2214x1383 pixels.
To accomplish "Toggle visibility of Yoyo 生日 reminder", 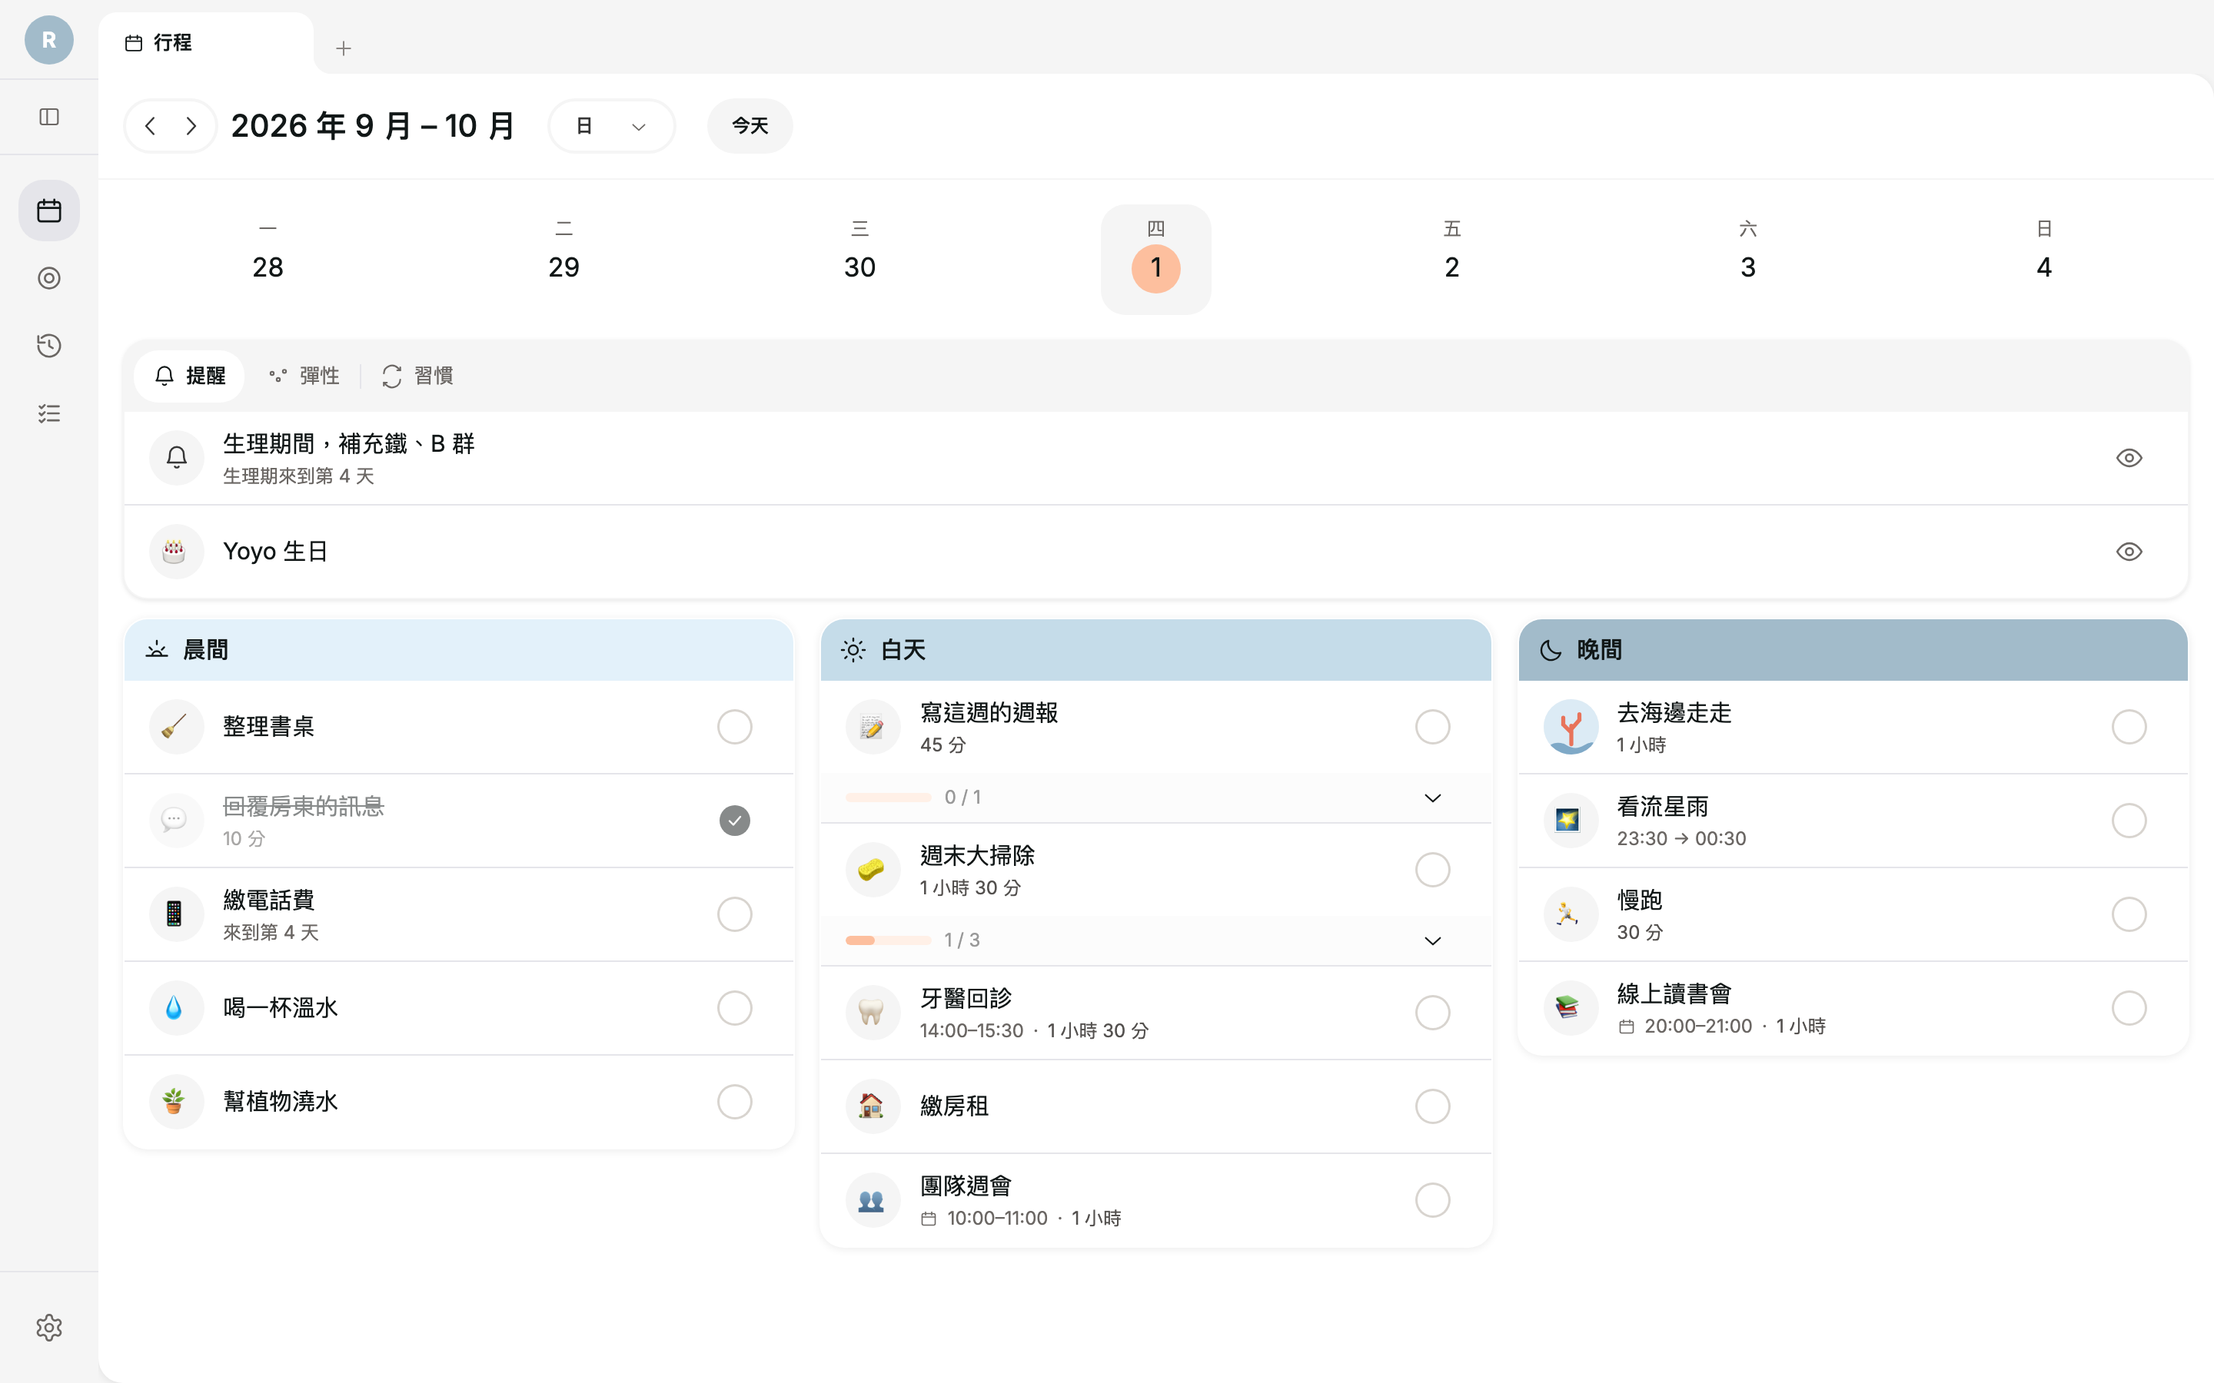I will click(x=2129, y=552).
